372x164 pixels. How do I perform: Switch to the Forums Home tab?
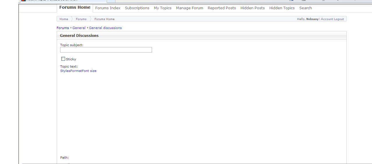75,8
